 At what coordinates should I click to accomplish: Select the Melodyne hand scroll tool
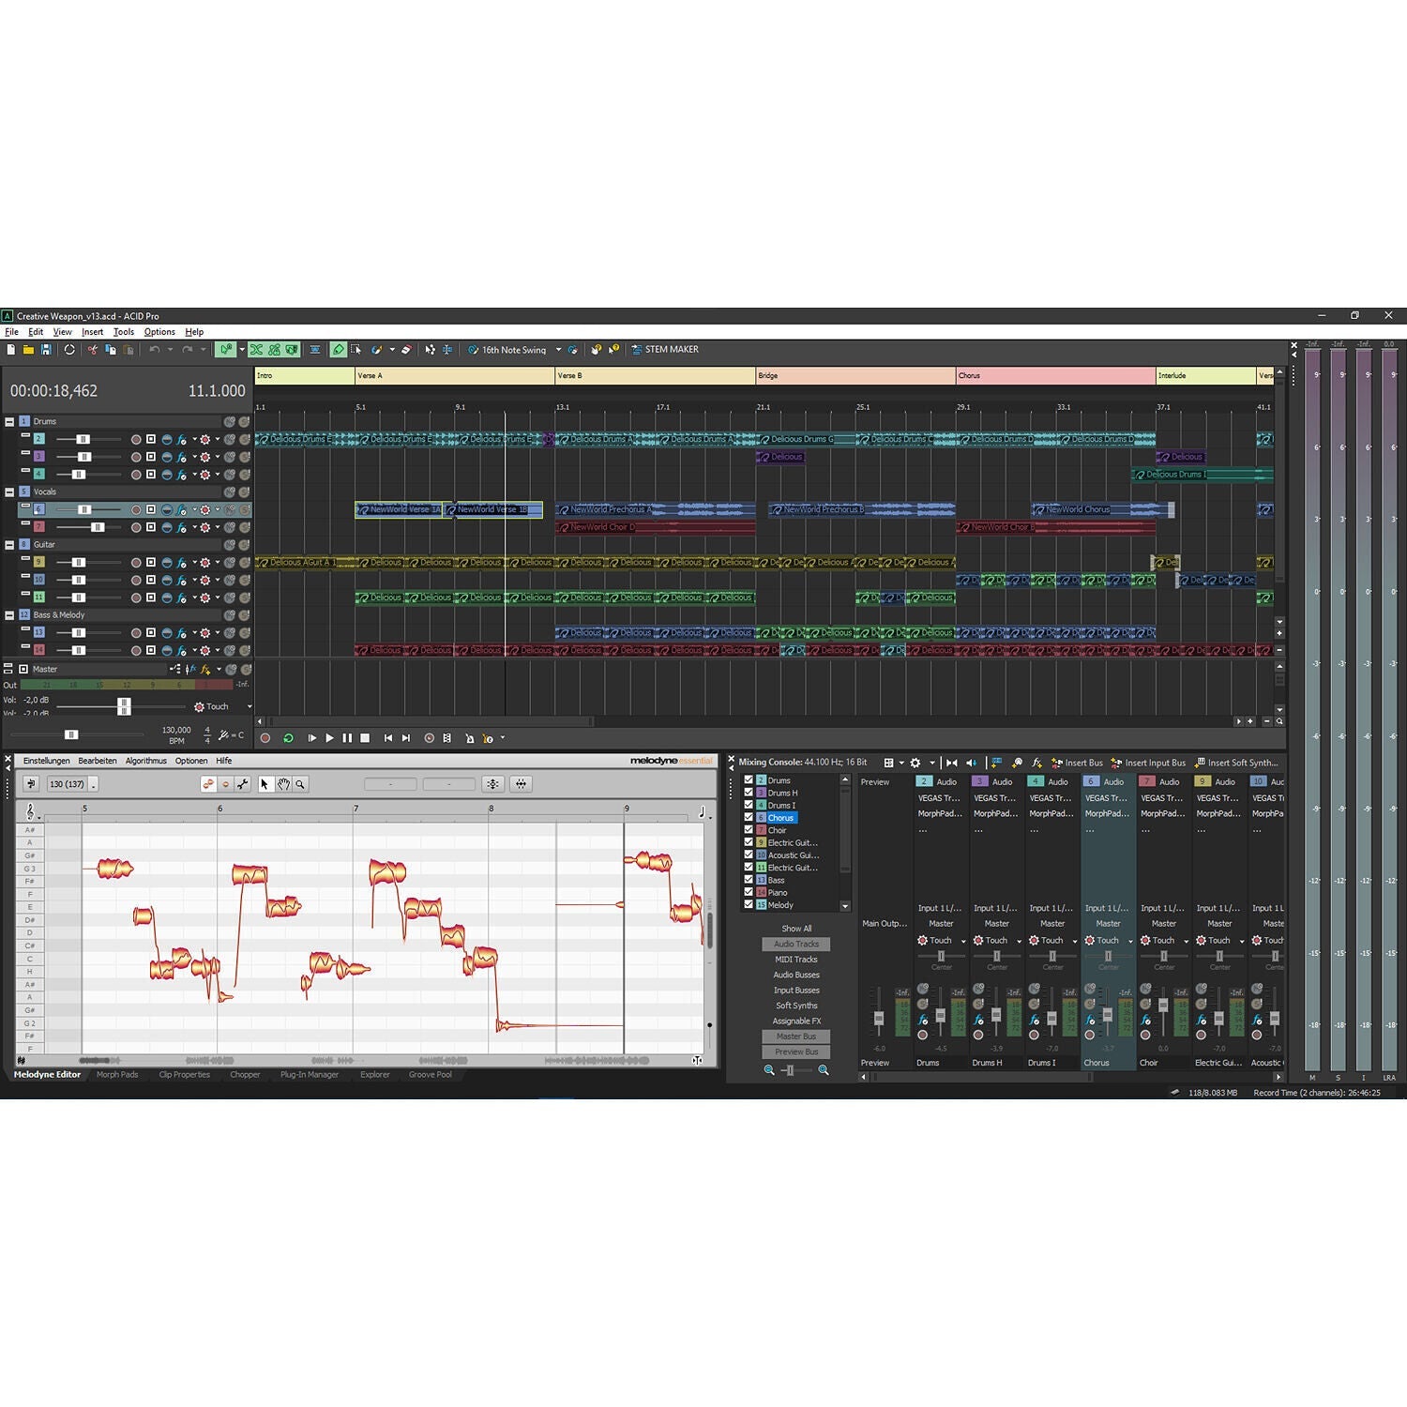pyautogui.click(x=283, y=784)
